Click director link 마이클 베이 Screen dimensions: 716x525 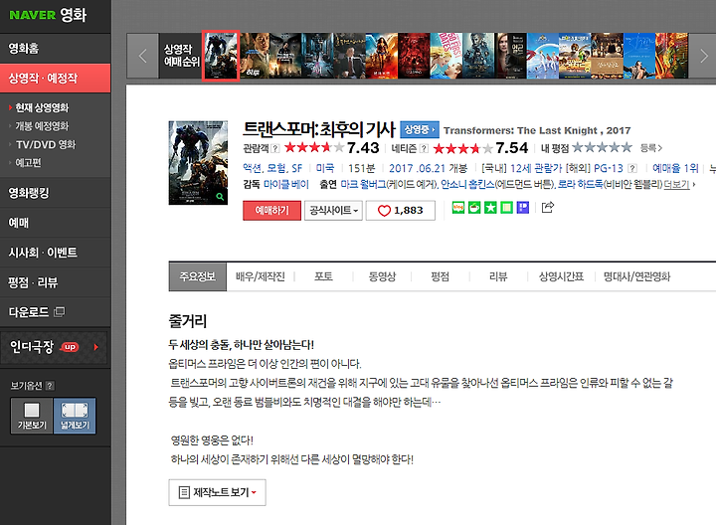[286, 184]
